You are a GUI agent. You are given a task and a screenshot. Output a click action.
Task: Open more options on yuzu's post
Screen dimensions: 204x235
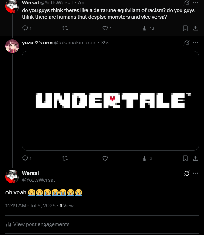click(195, 43)
